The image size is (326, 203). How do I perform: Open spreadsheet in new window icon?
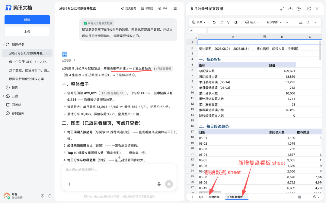[x=309, y=8]
